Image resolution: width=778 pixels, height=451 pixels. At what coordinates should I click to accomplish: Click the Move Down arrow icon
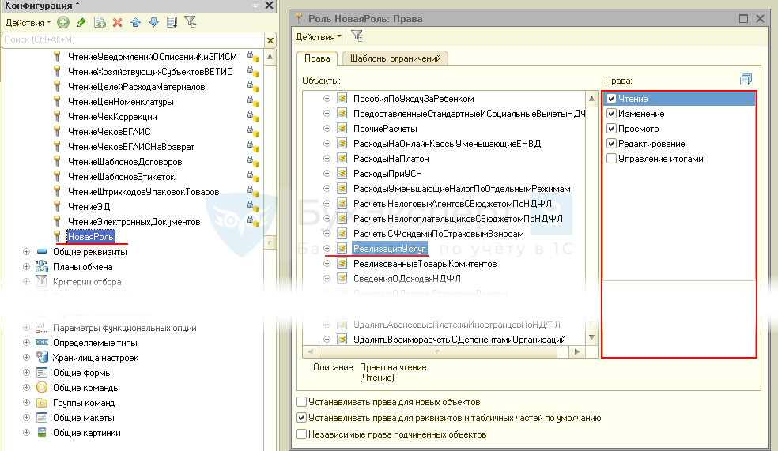153,22
